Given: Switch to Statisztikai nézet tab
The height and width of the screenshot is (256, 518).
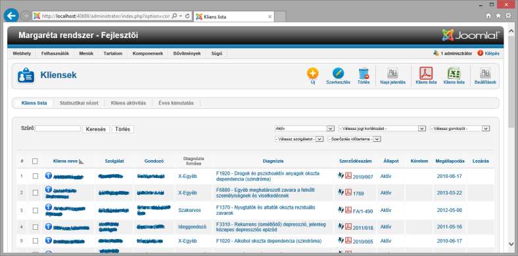Looking at the screenshot, I should [x=79, y=103].
